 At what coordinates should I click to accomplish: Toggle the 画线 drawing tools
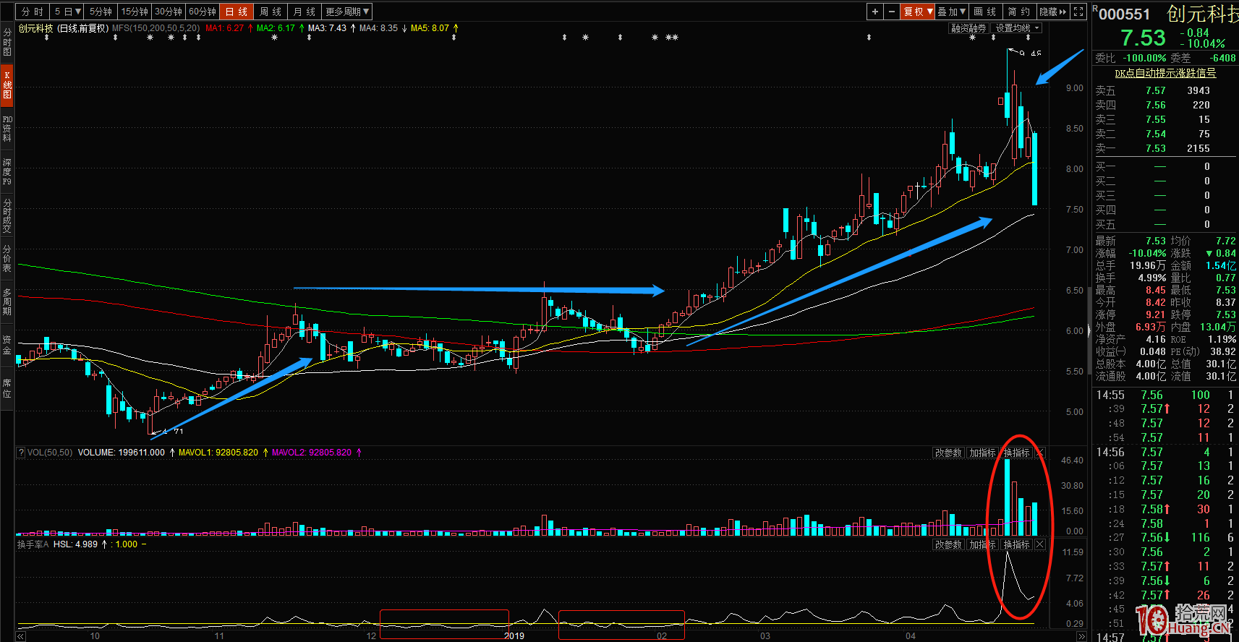point(984,12)
